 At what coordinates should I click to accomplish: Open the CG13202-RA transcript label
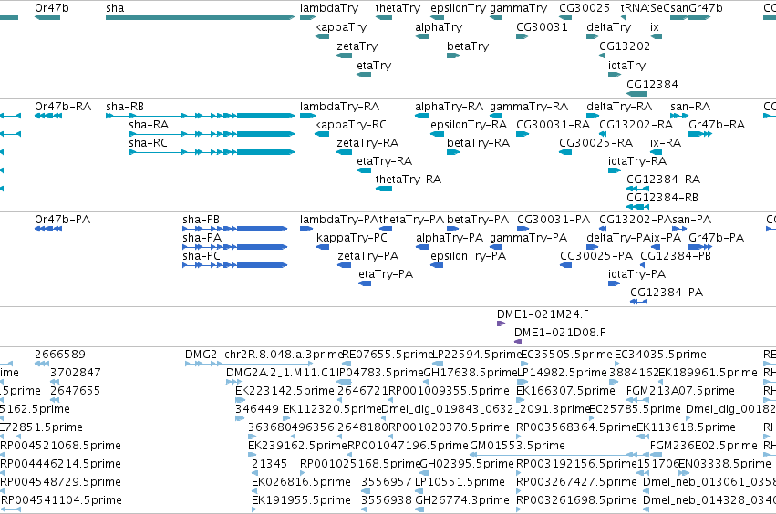[x=636, y=125]
